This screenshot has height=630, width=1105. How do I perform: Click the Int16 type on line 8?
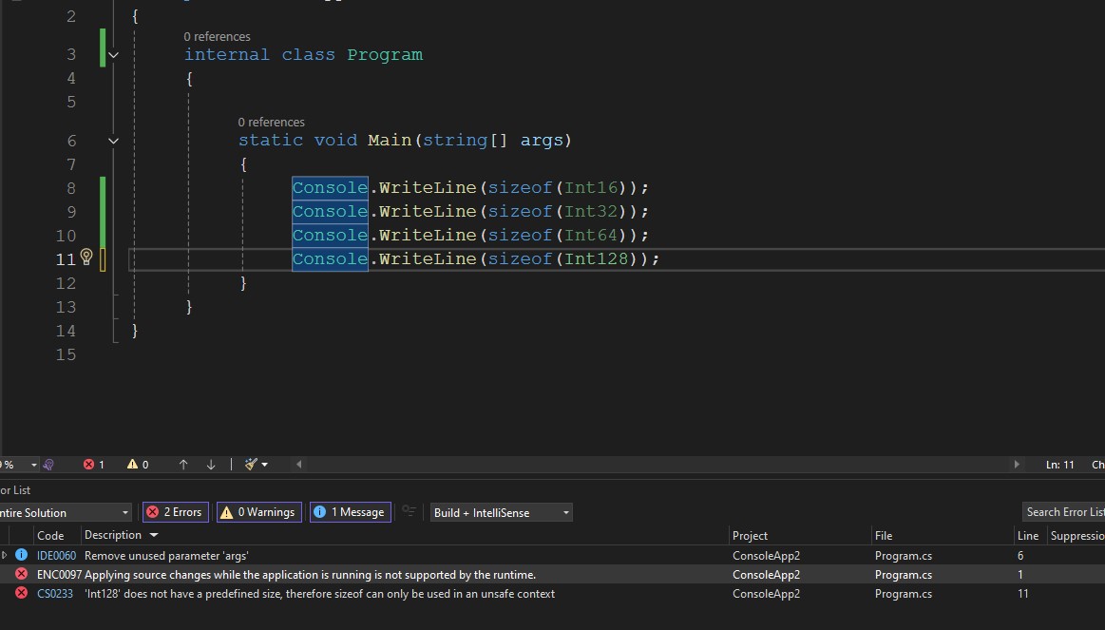591,187
